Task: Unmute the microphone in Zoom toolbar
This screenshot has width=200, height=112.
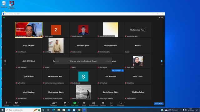Action: coord(7,104)
